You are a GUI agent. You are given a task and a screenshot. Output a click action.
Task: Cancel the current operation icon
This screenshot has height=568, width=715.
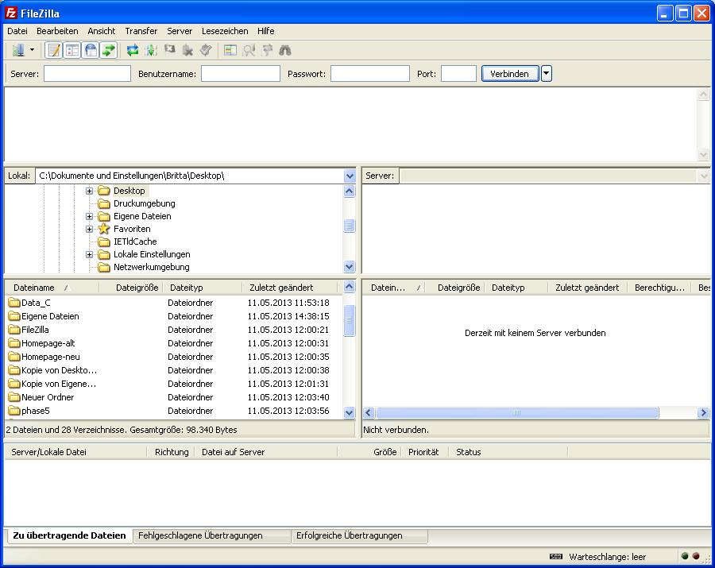169,49
